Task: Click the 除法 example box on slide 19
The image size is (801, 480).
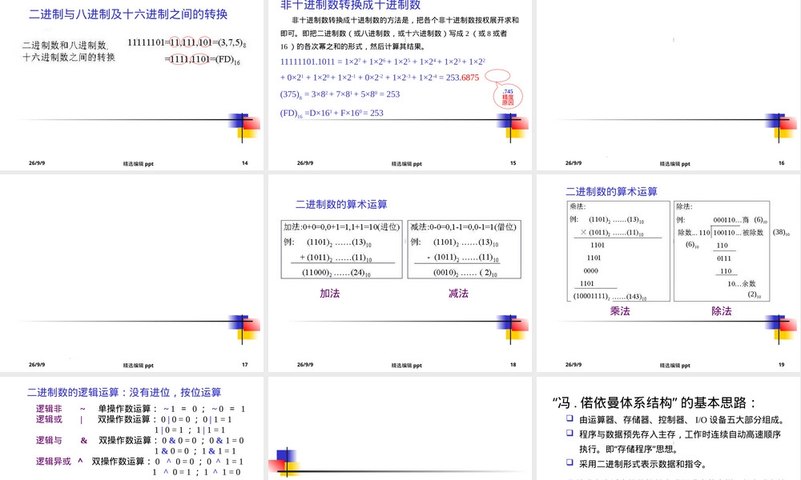Action: point(722,251)
